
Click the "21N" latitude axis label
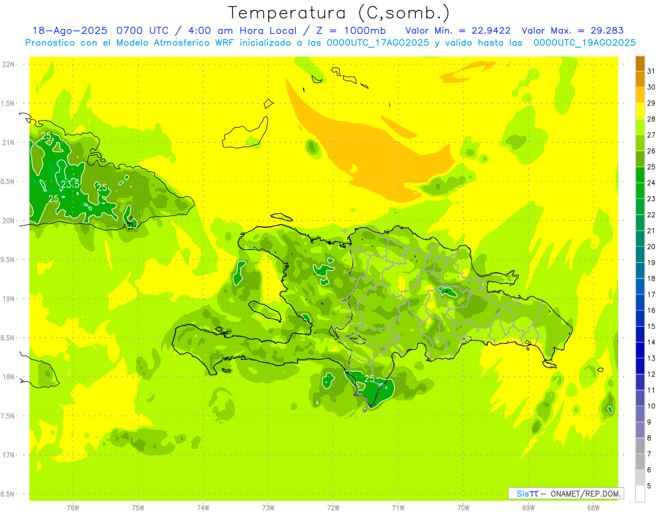tap(8, 143)
